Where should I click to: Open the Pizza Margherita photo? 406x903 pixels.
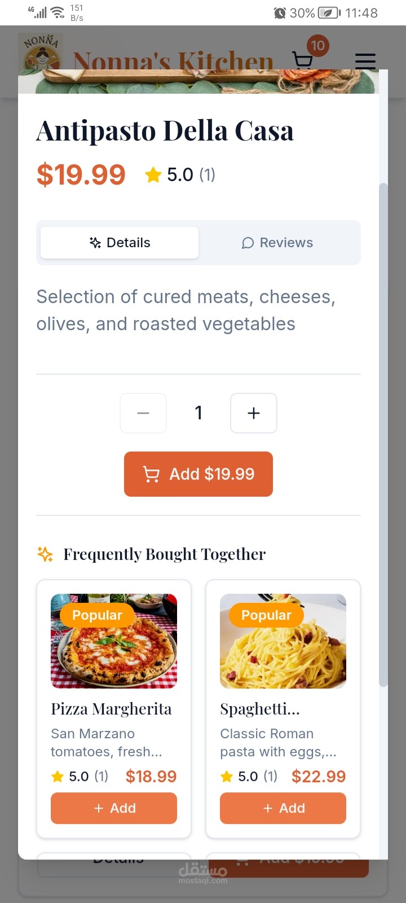pyautogui.click(x=114, y=641)
